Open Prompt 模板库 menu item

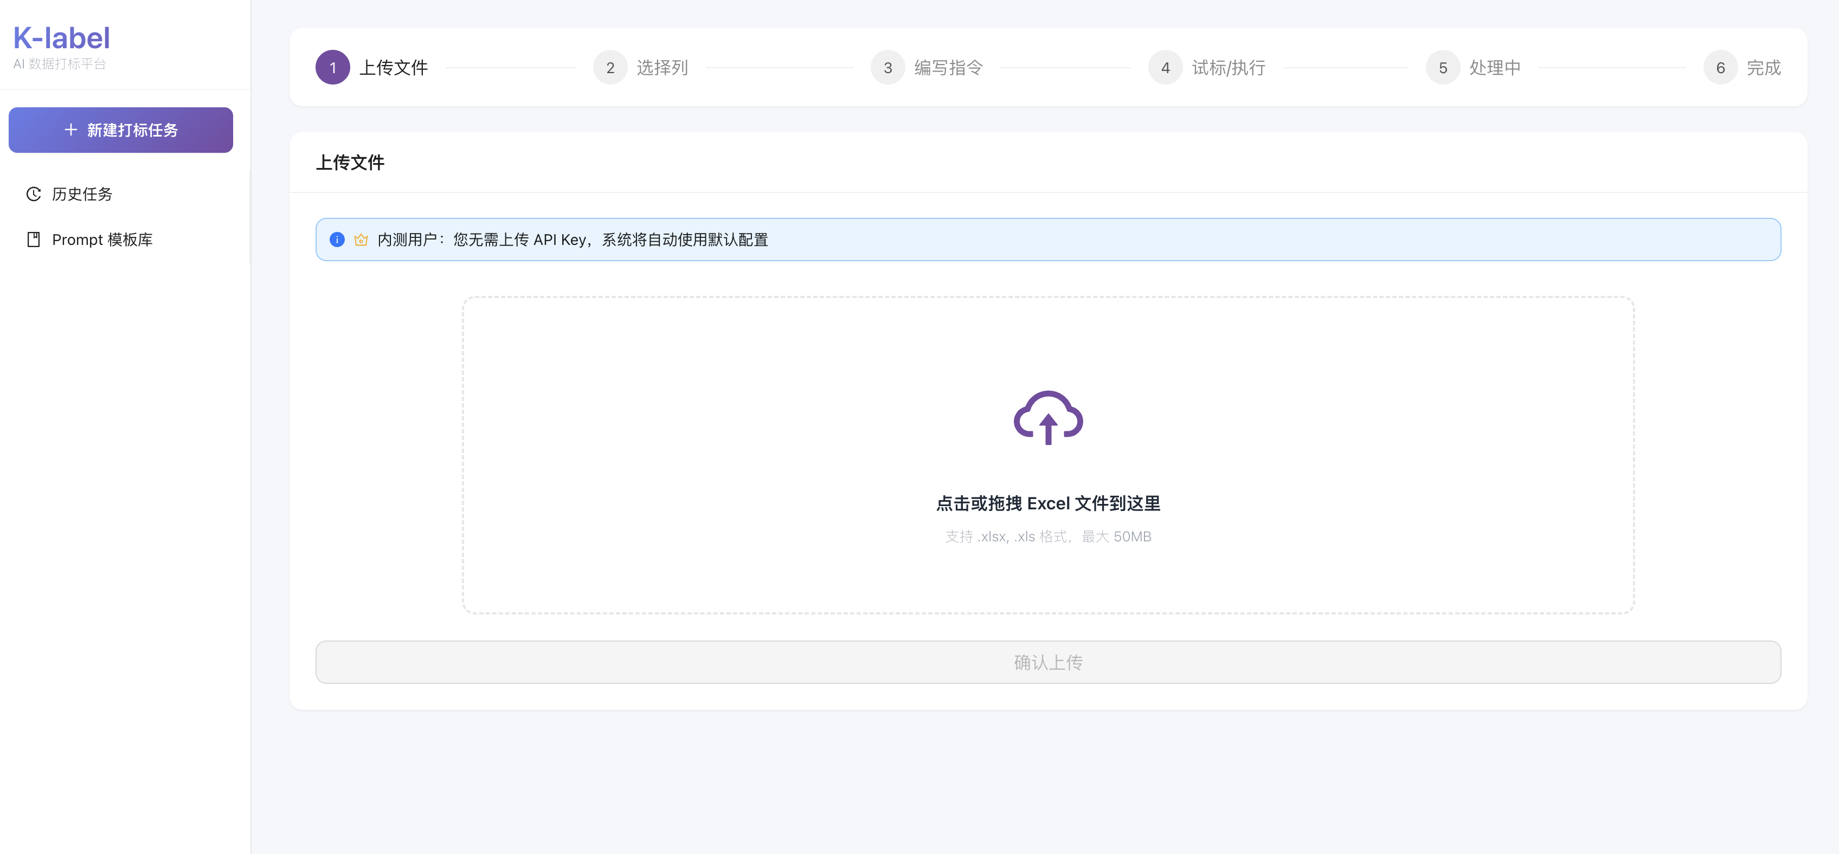click(102, 240)
